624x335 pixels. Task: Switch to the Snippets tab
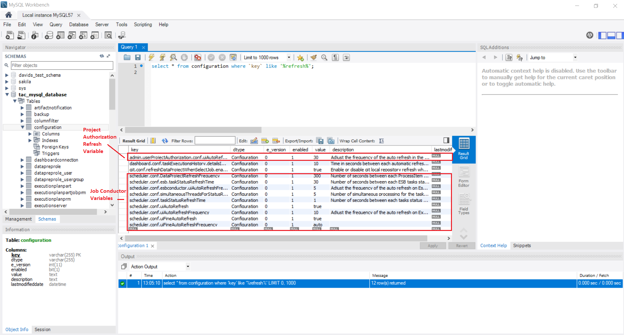click(522, 245)
